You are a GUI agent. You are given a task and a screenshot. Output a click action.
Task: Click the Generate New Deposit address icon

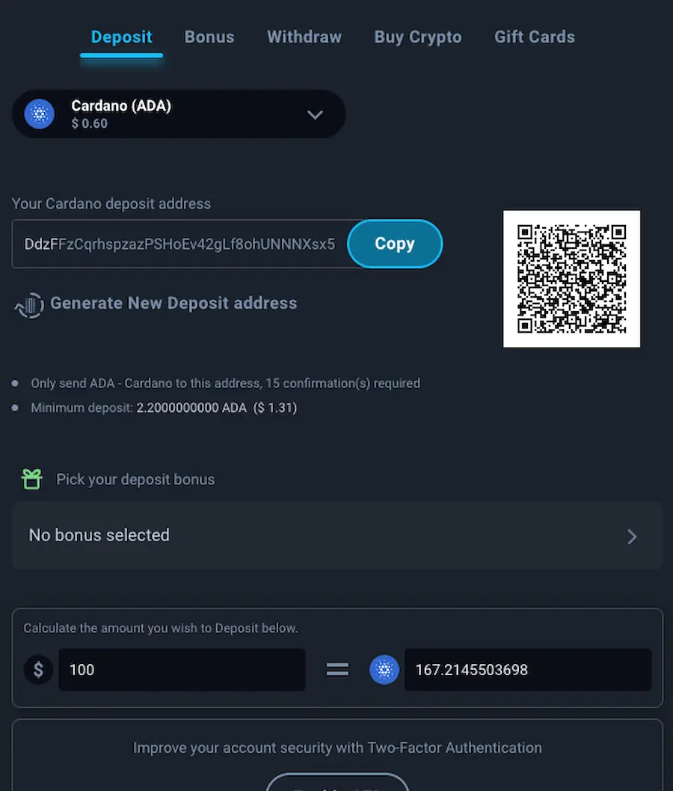pos(30,305)
